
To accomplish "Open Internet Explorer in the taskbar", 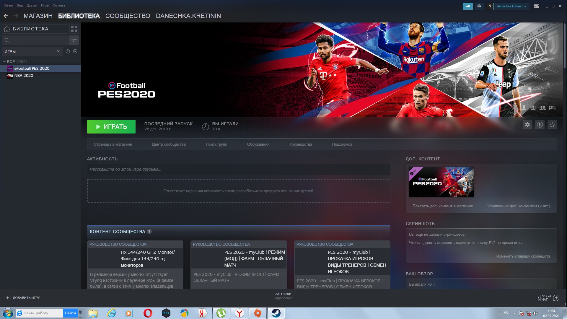I will click(111, 313).
